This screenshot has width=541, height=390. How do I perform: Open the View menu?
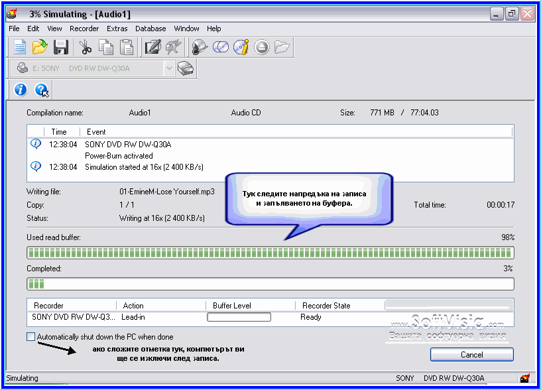pos(54,29)
